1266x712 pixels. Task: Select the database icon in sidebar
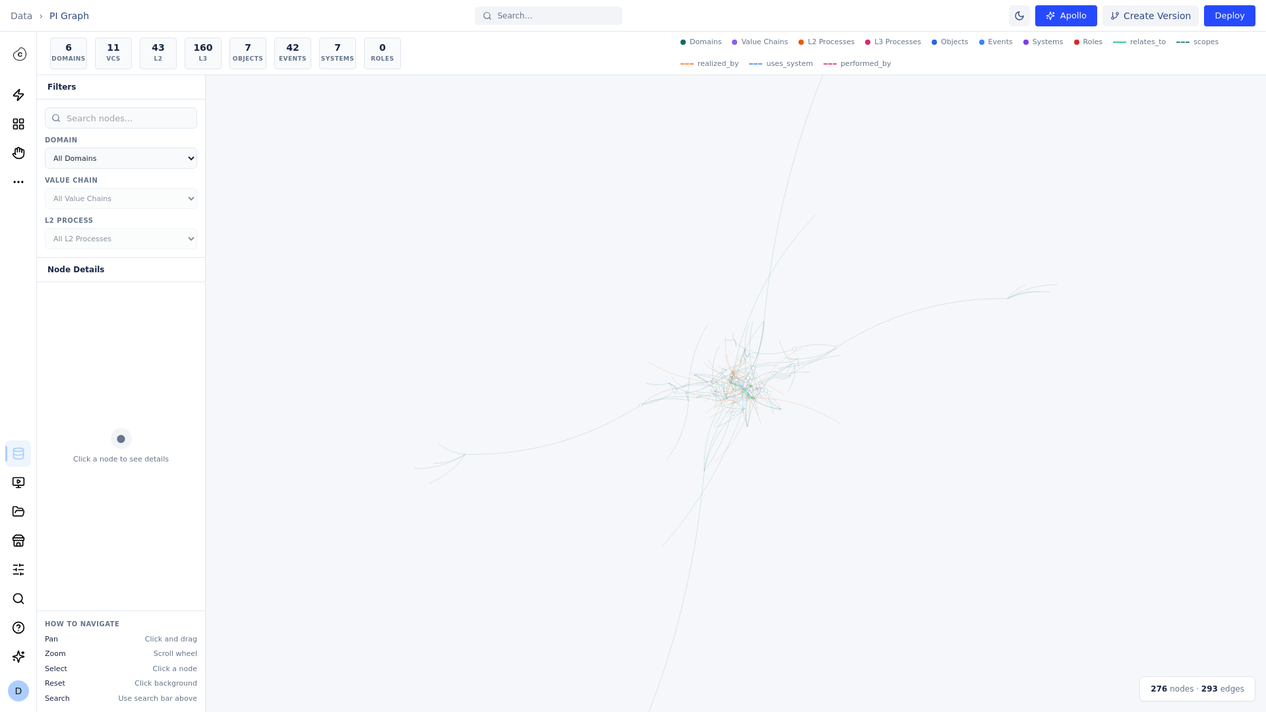[x=18, y=454]
